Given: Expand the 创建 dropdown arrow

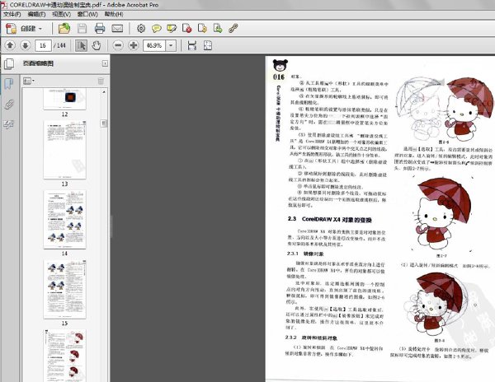Looking at the screenshot, I should coord(40,29).
